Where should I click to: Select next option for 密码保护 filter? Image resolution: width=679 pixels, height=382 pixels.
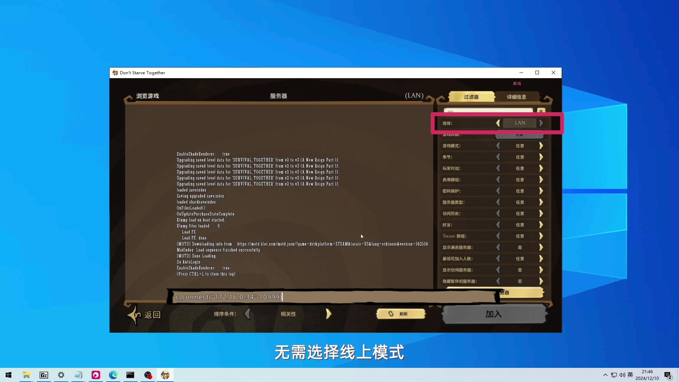[x=541, y=191]
